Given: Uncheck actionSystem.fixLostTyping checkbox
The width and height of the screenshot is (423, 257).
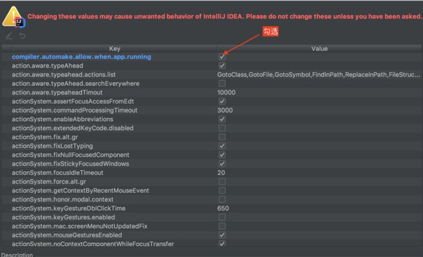Looking at the screenshot, I should point(222,146).
